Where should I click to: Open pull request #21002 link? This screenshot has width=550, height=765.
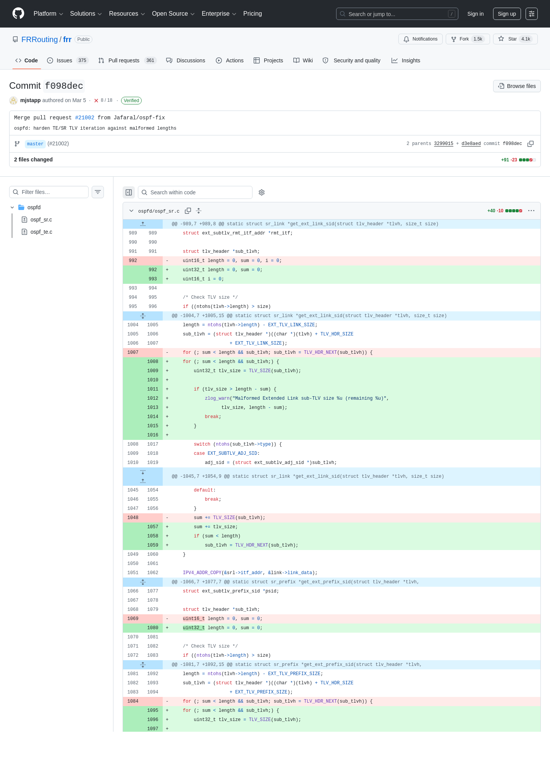point(85,118)
